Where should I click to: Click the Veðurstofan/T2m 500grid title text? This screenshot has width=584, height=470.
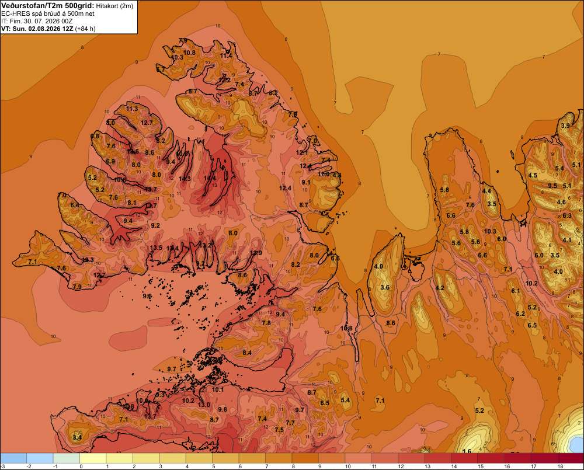pyautogui.click(x=48, y=5)
